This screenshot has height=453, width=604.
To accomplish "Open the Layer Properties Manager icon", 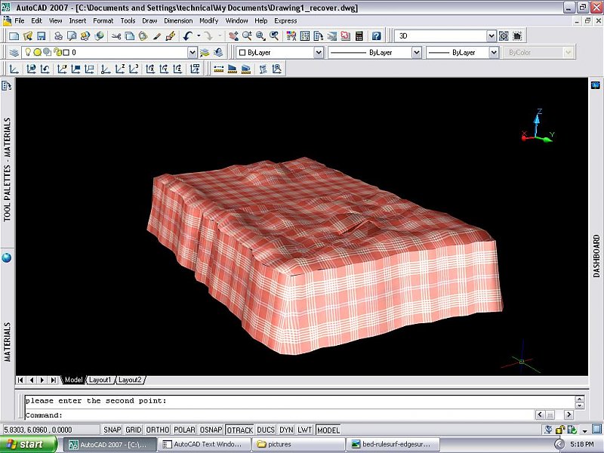I will [x=14, y=53].
